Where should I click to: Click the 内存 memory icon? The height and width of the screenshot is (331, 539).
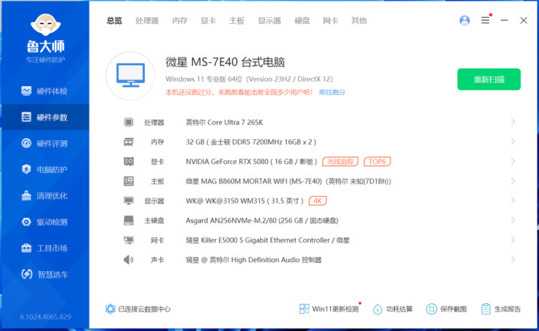coord(128,142)
